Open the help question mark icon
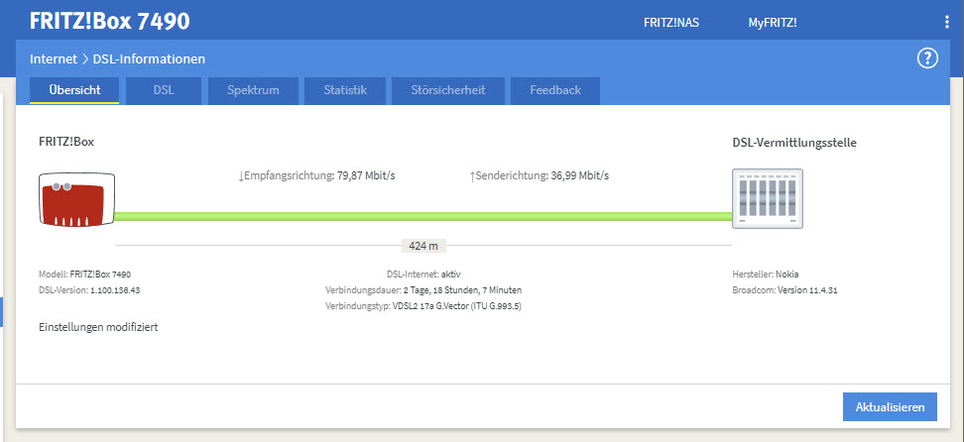Screen dimensions: 964x442 click(x=927, y=58)
